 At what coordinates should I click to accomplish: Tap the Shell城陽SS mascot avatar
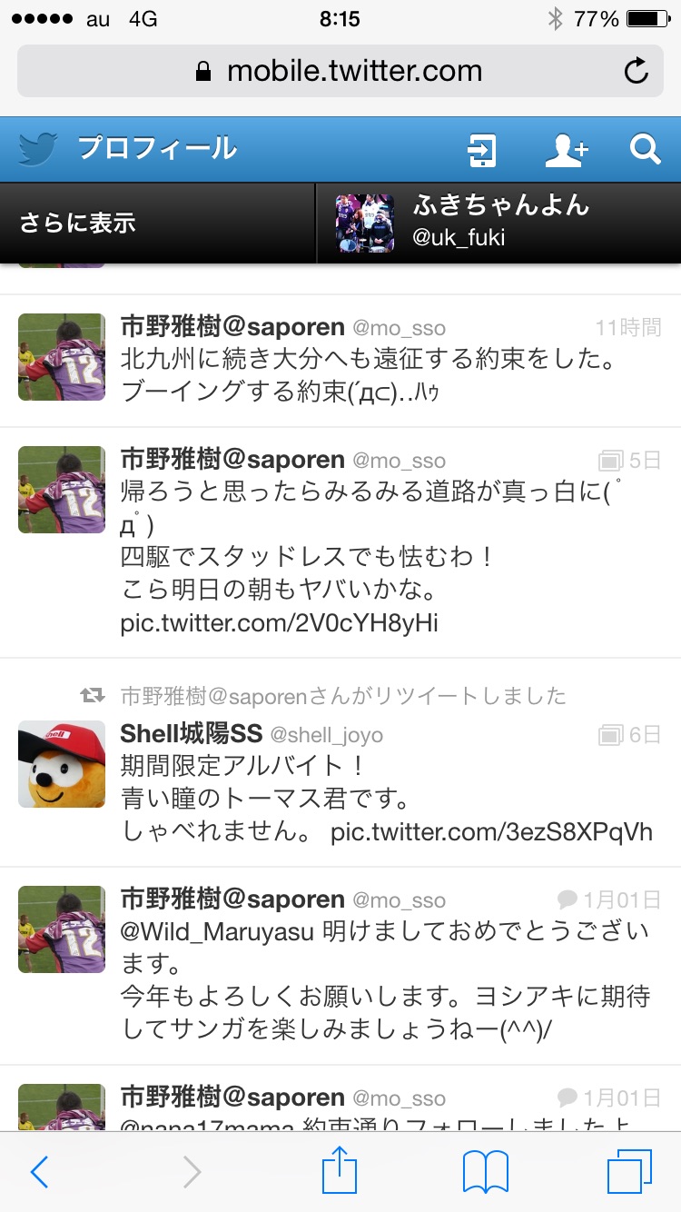click(62, 765)
